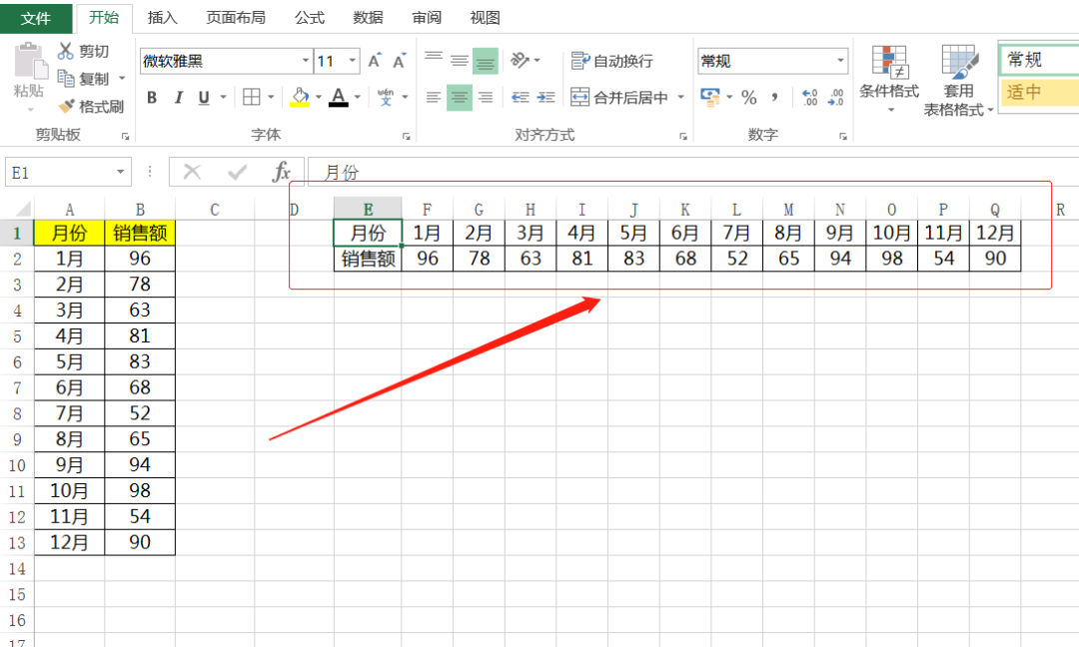Select column header A
Screen dimensions: 1079x647
click(70, 209)
